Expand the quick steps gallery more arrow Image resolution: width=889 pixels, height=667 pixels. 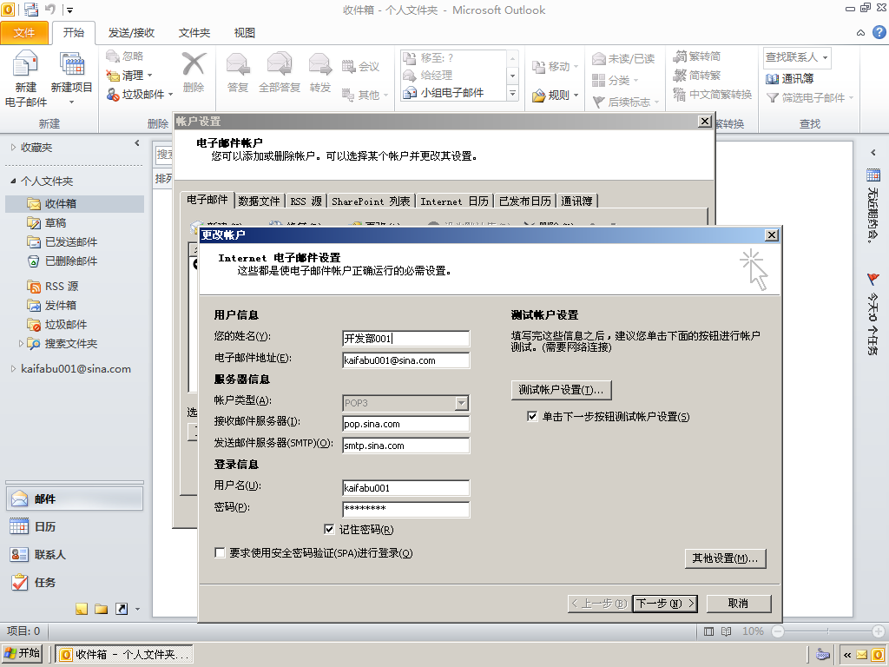click(512, 94)
